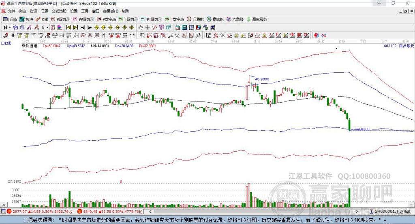Open the T数字表 tool
Image resolution: width=415 pixels, height=224 pixels.
[174, 19]
